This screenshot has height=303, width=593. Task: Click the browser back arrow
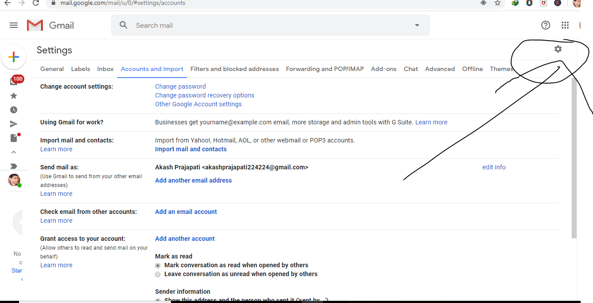[8, 3]
